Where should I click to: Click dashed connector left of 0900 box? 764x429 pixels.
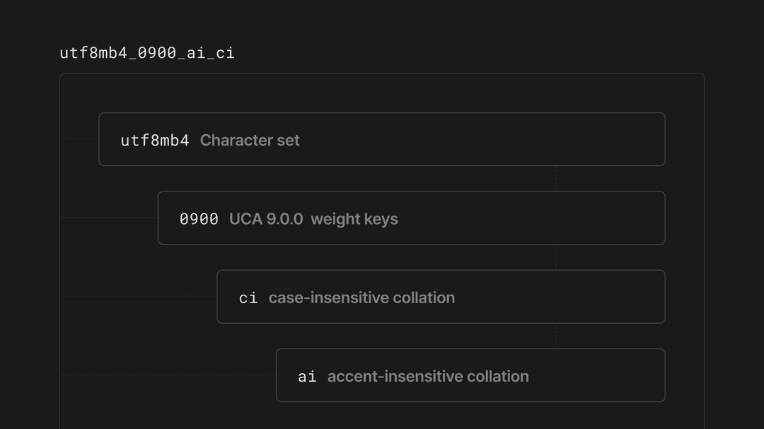[109, 218]
